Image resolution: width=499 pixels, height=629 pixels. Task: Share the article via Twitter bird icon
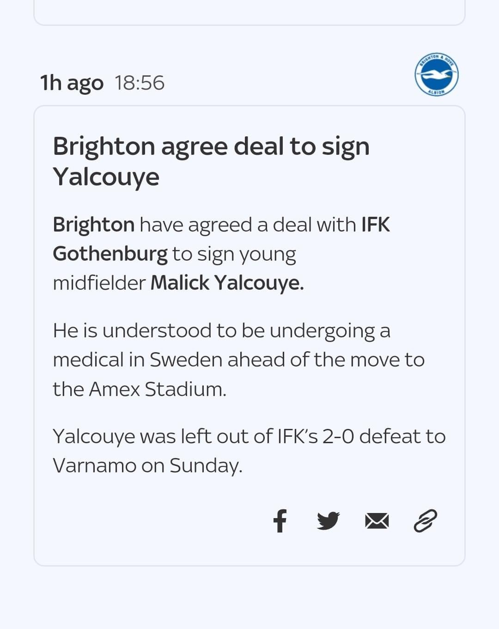[329, 521]
